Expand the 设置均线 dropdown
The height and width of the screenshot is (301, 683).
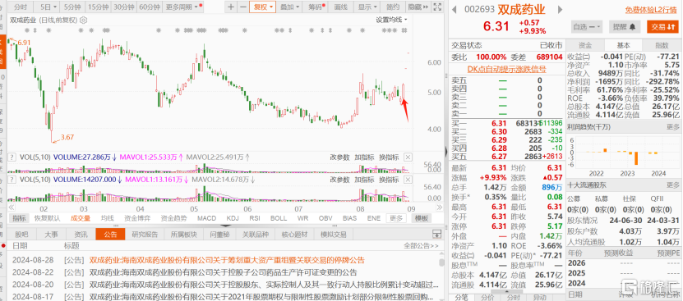[391, 20]
